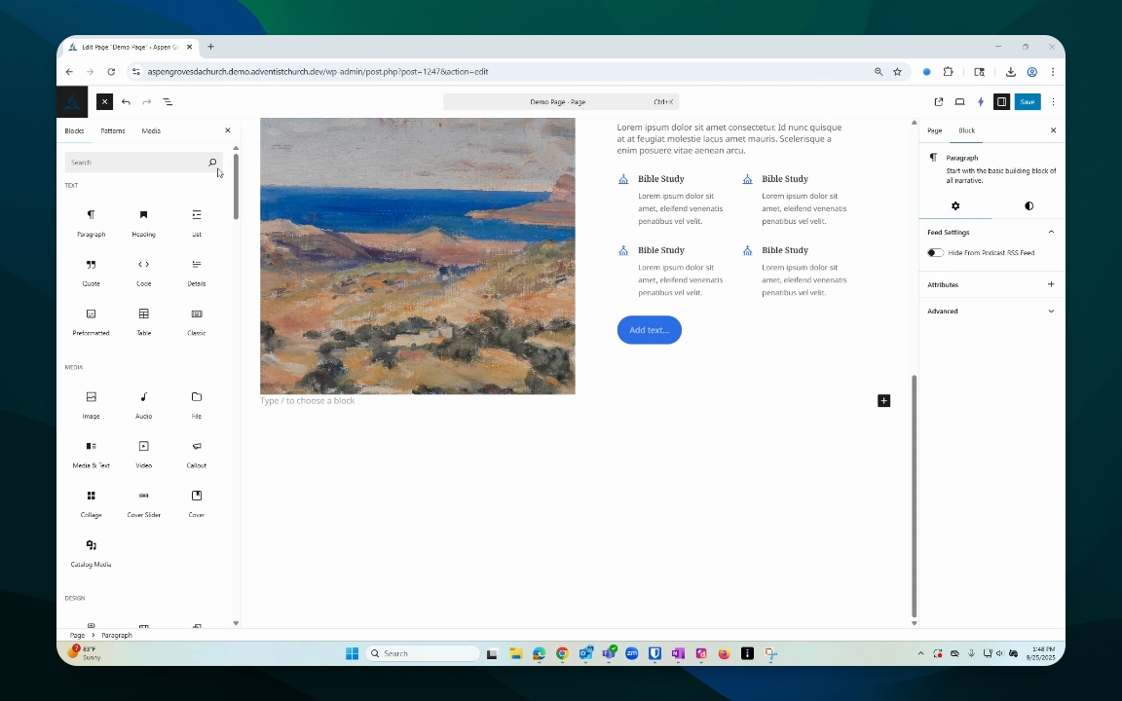Image resolution: width=1122 pixels, height=701 pixels.
Task: Insert an Image block
Action: click(91, 404)
